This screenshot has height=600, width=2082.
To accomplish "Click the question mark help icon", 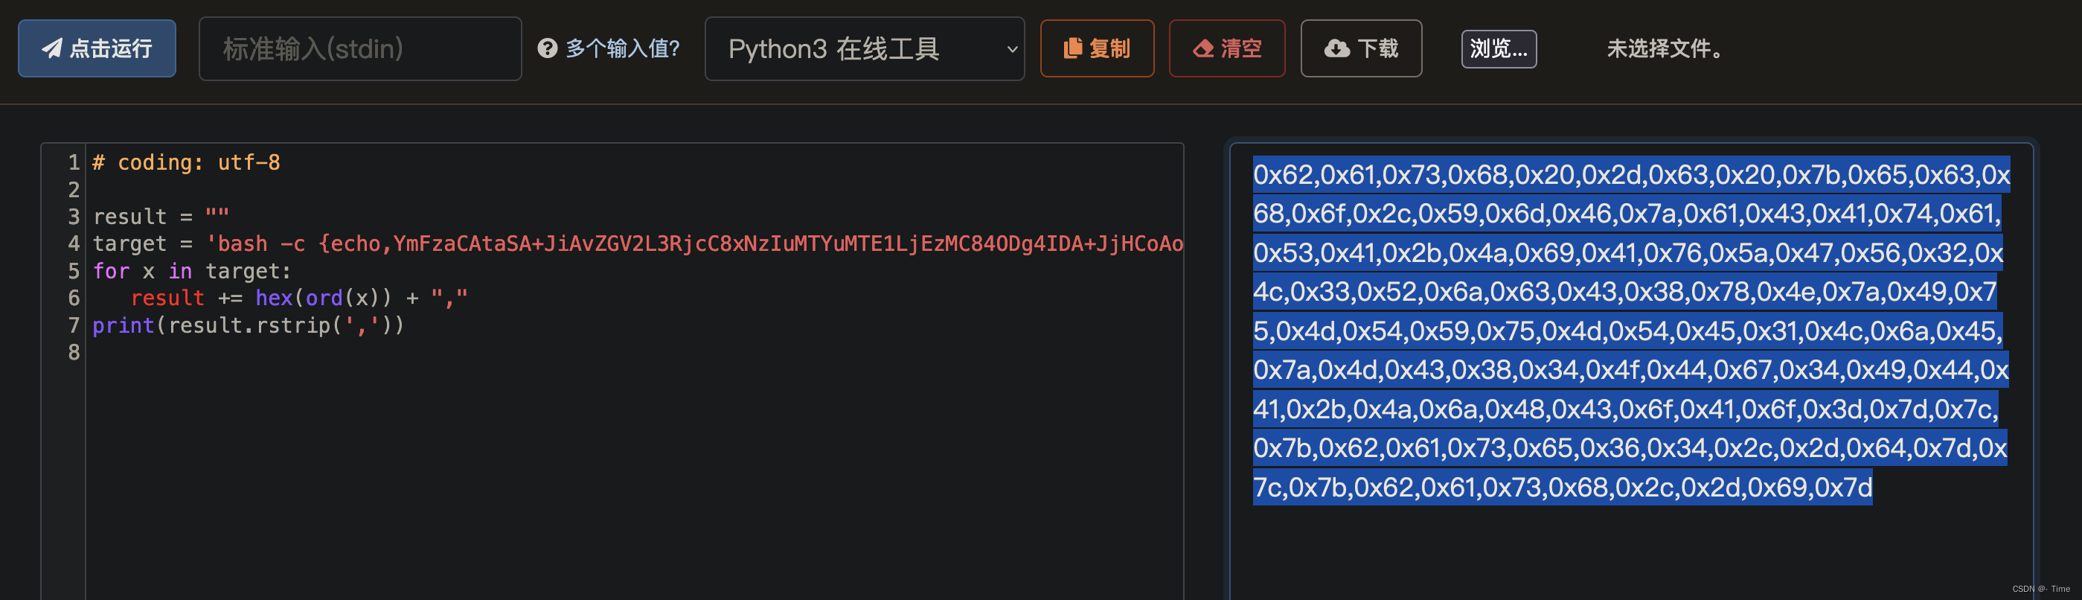I will [547, 48].
